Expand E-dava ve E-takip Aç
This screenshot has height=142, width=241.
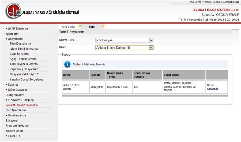19,100
